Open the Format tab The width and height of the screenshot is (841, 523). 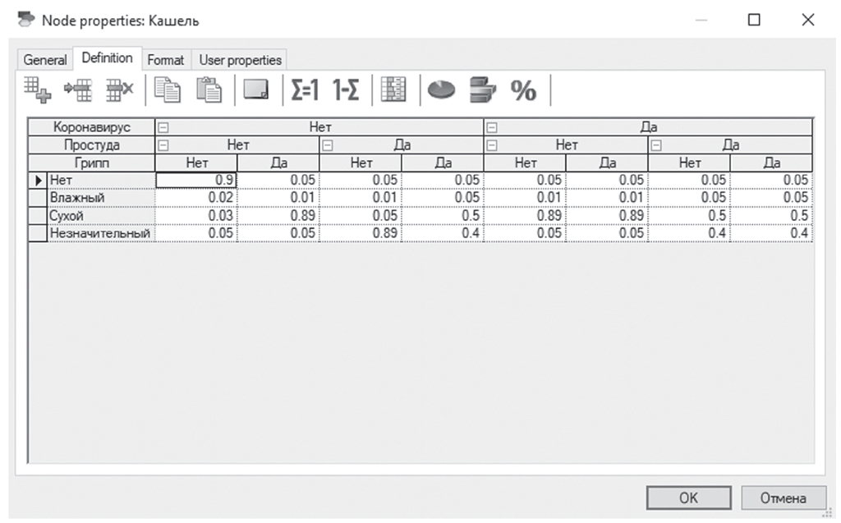(166, 60)
